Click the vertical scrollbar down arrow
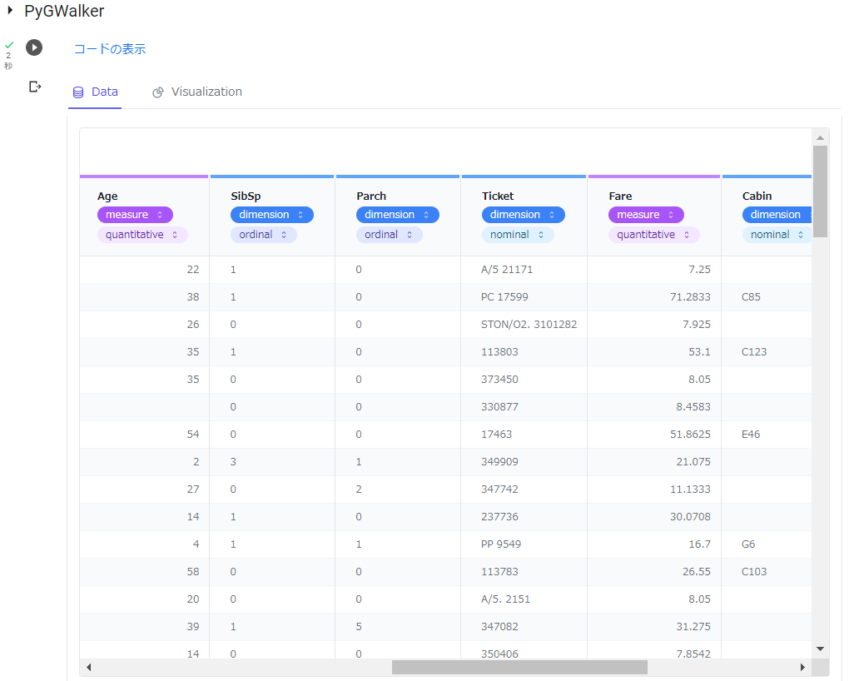The width and height of the screenshot is (854, 681). [x=820, y=649]
